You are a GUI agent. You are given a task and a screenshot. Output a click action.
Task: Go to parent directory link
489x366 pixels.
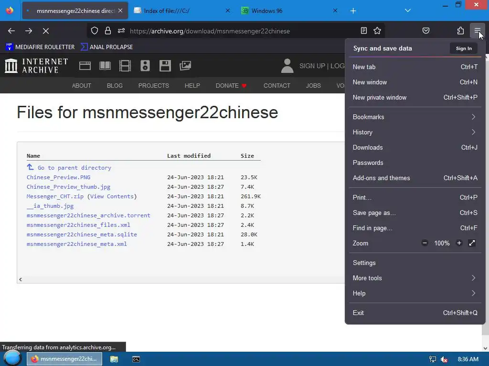point(74,168)
